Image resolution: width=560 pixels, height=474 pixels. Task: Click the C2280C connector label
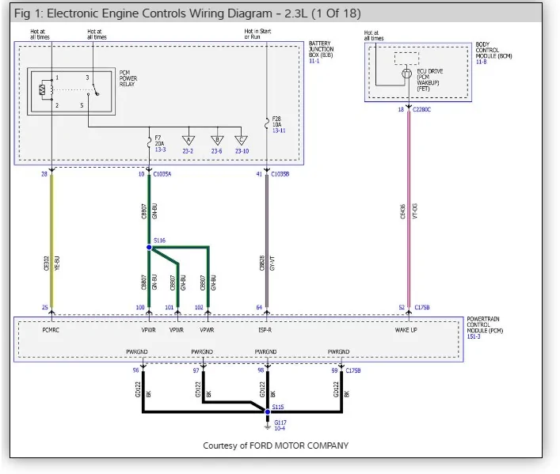coord(422,109)
